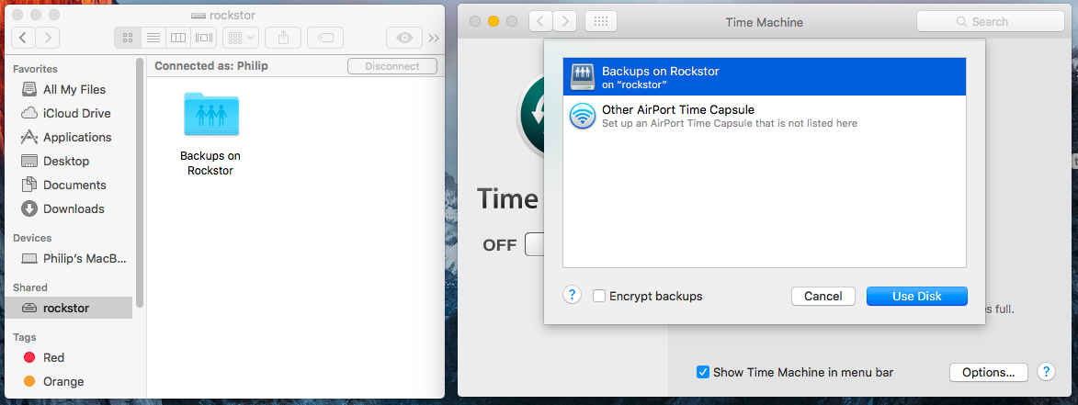Click the Quick Look eye icon
Screen dimensions: 1078x405
click(x=403, y=38)
